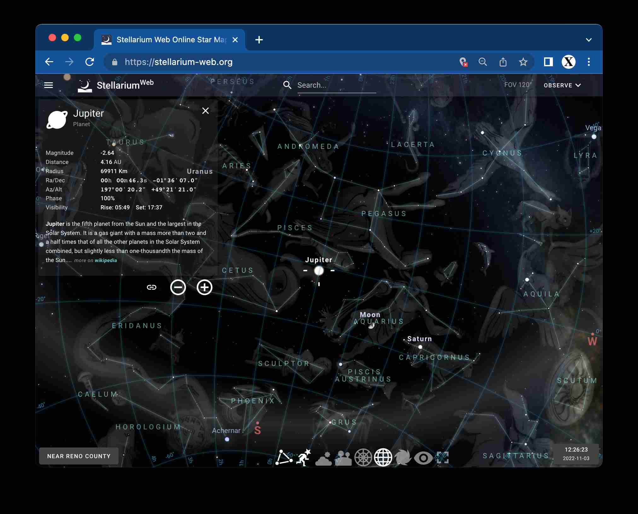This screenshot has height=514, width=638.
Task: Expand the tab search chevron
Action: tap(589, 40)
